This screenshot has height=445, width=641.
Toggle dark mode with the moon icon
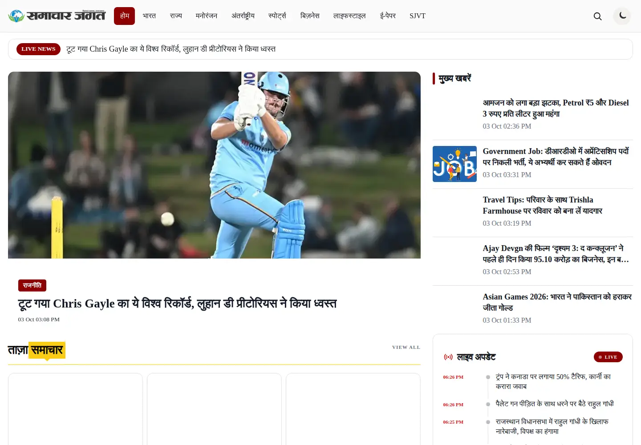pos(622,16)
